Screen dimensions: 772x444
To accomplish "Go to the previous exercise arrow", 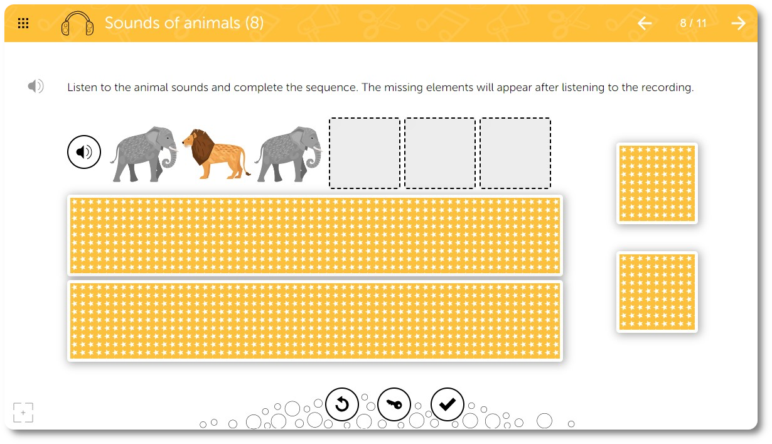I will [x=645, y=24].
